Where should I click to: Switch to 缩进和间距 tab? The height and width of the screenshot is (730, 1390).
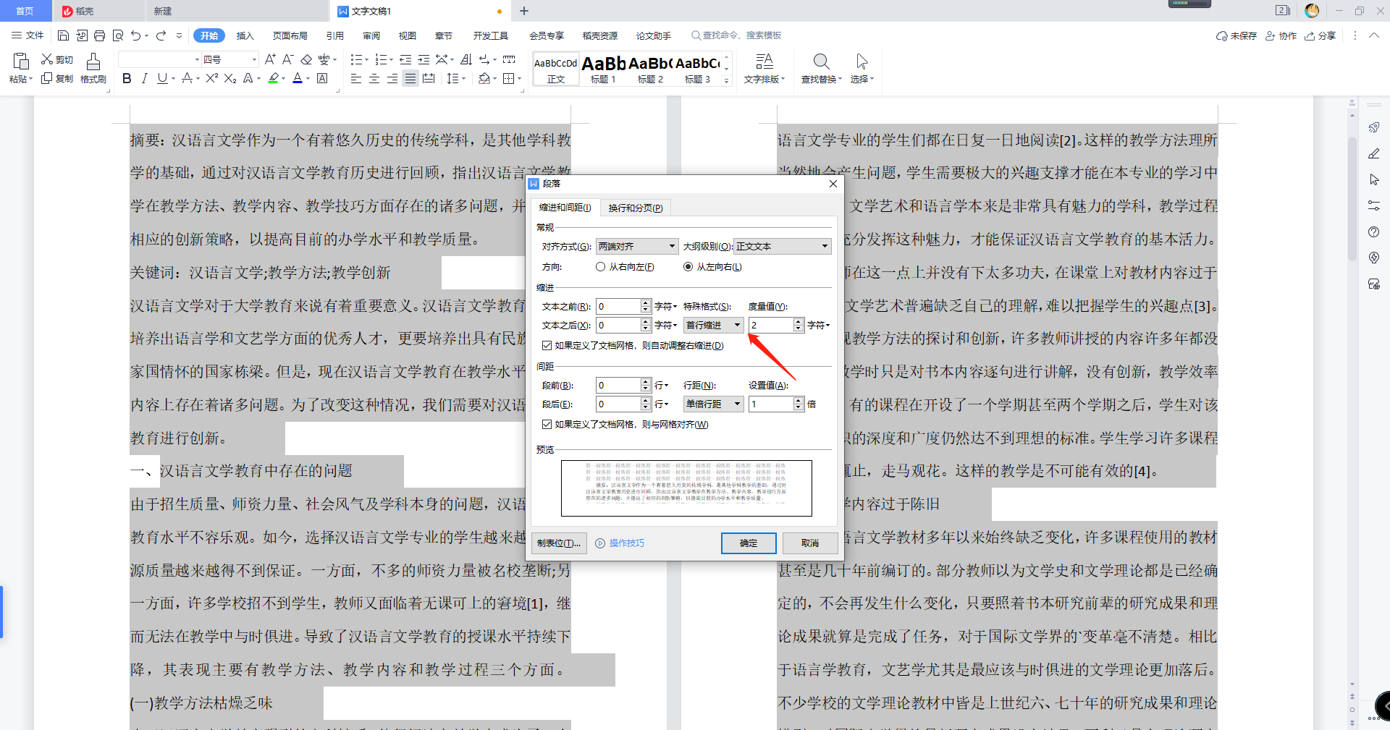(565, 208)
